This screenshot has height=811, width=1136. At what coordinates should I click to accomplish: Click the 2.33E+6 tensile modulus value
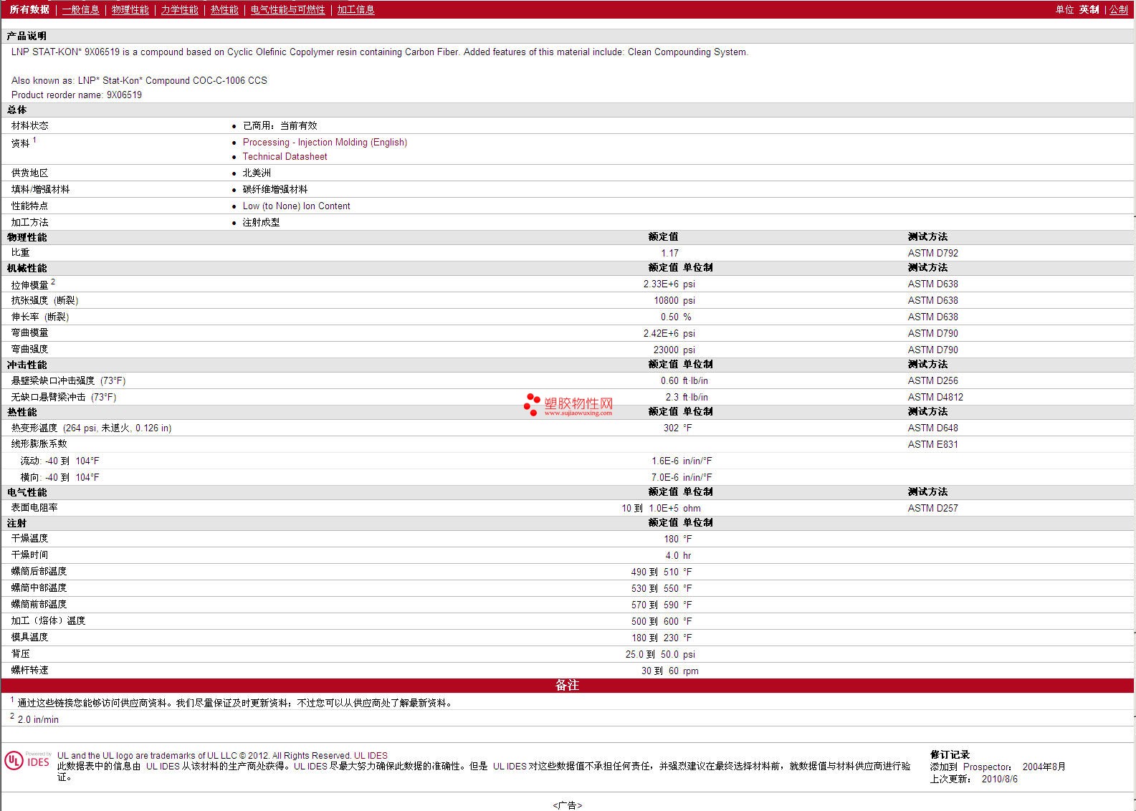(x=661, y=284)
